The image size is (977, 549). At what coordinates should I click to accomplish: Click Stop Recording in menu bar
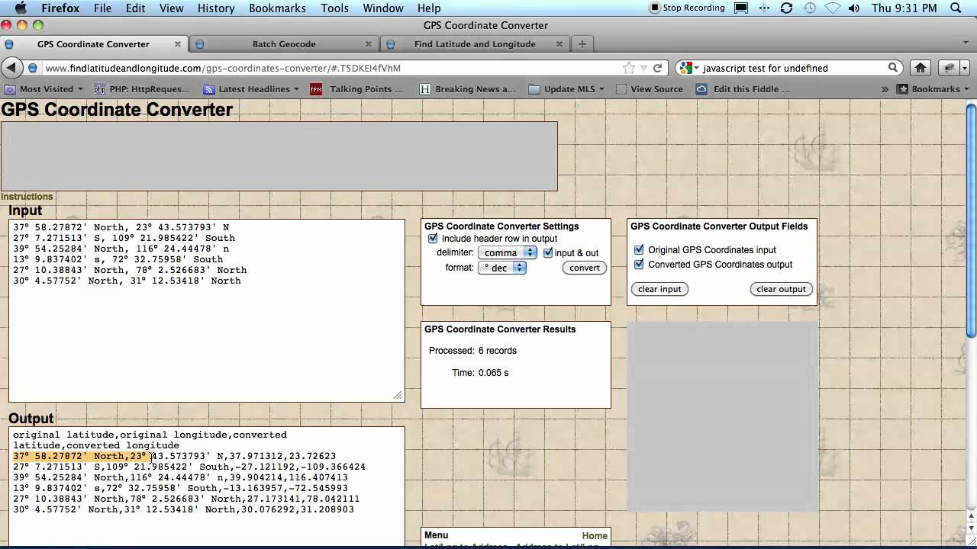coord(687,8)
